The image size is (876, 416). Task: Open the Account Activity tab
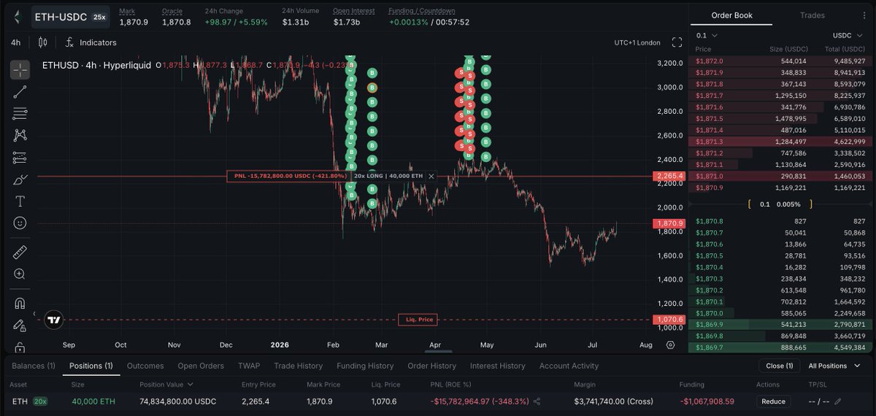(x=569, y=366)
